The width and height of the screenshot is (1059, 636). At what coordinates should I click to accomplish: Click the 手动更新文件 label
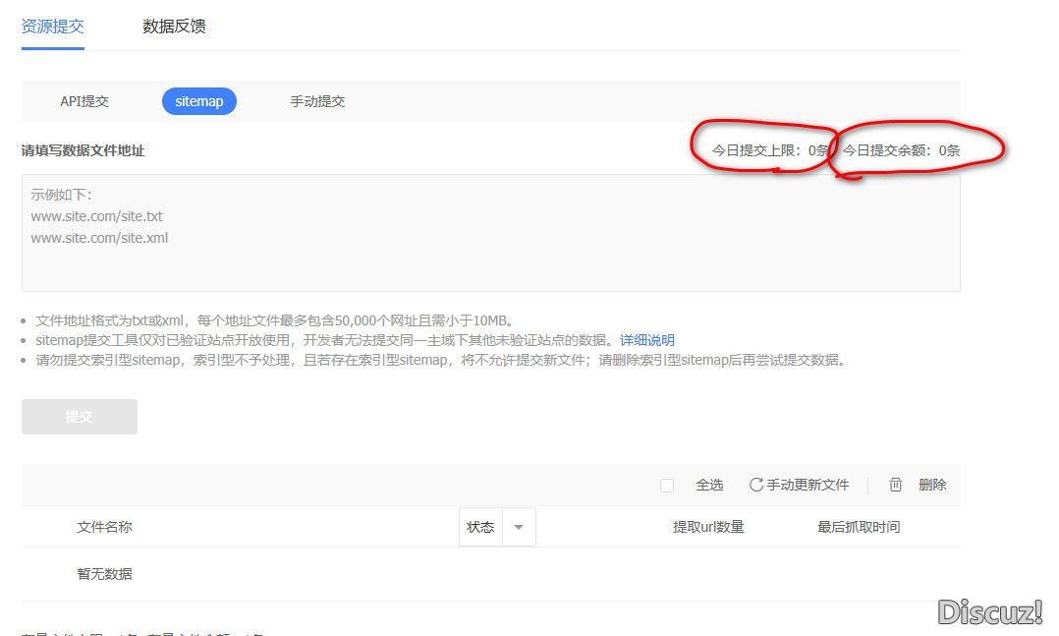pos(808,485)
